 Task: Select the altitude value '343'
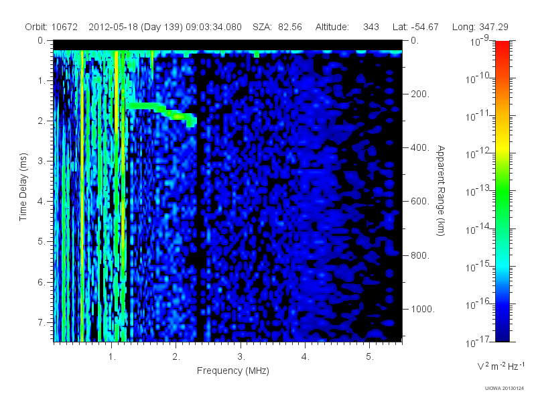coord(371,27)
